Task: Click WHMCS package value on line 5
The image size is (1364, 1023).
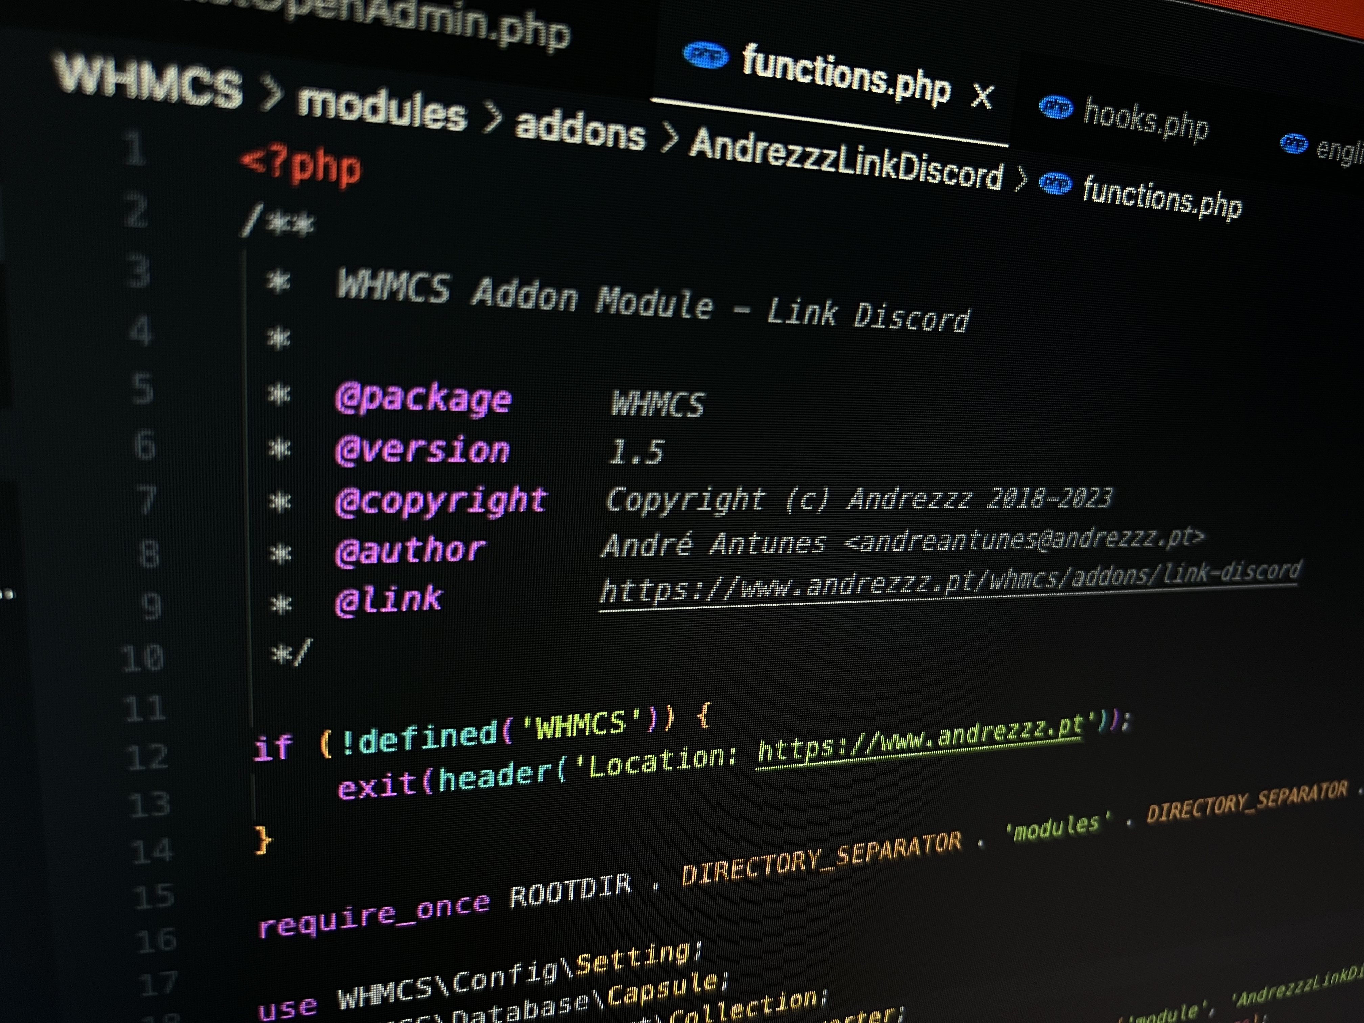Action: click(657, 404)
